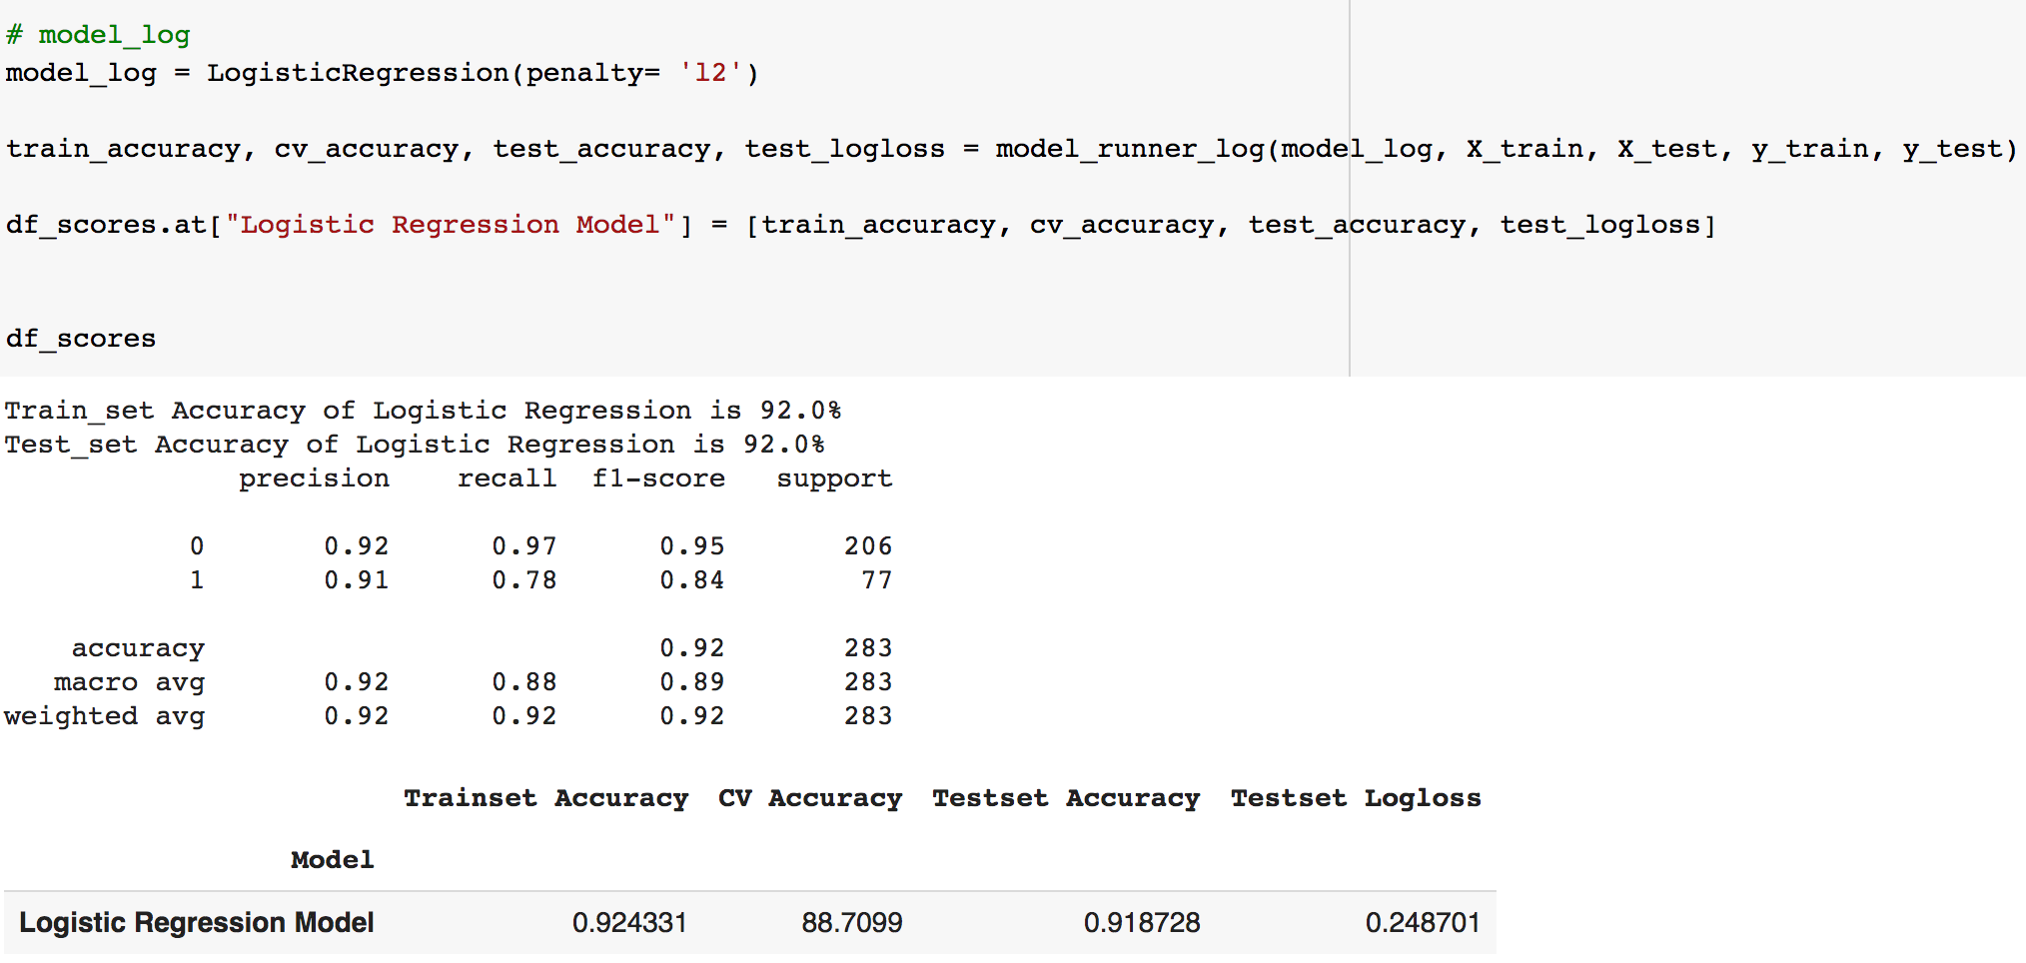Image resolution: width=2026 pixels, height=963 pixels.
Task: Select the Logistic Regression Model row label
Action: (197, 922)
